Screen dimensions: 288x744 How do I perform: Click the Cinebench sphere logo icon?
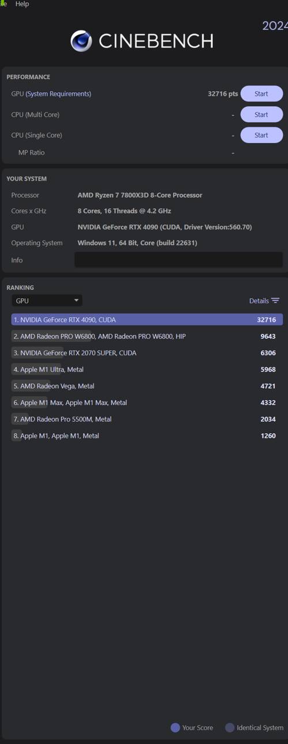click(x=81, y=41)
